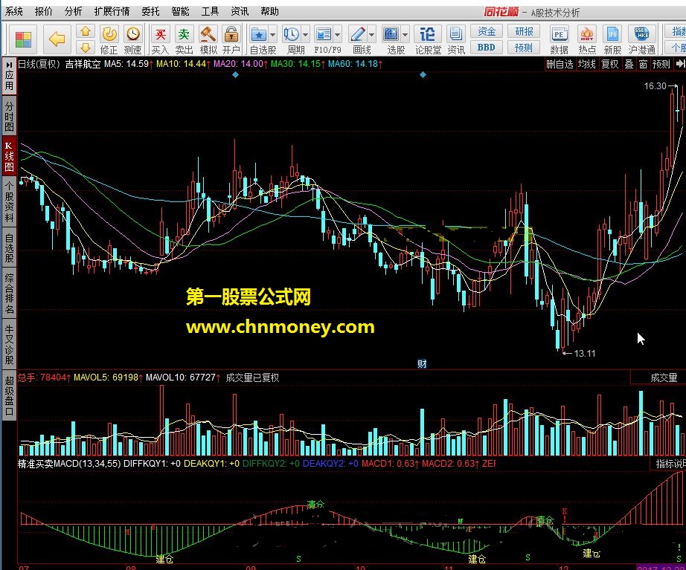Viewport: 686px width, 570px height.
Task: Click the 研报 button
Action: pos(524,31)
